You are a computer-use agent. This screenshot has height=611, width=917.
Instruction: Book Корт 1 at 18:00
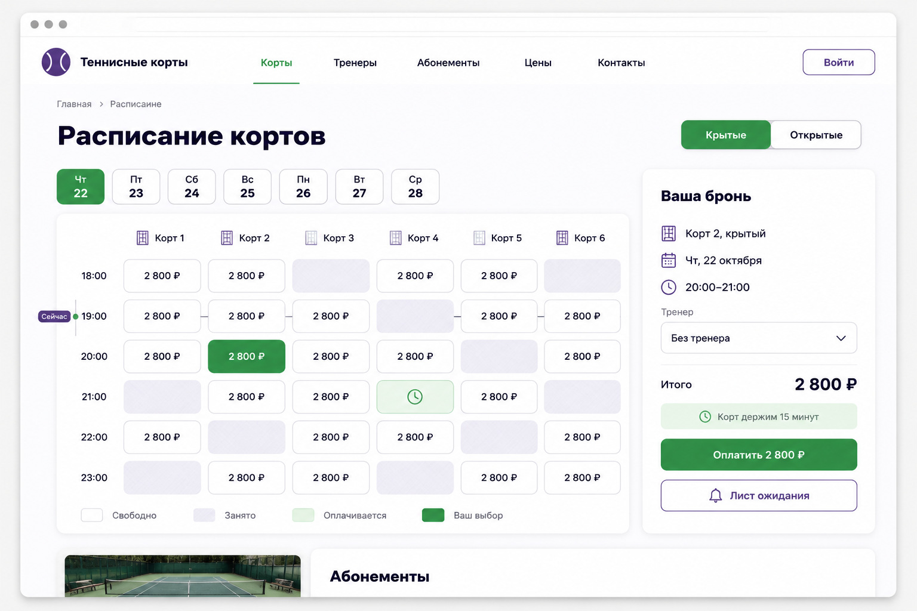click(x=162, y=276)
